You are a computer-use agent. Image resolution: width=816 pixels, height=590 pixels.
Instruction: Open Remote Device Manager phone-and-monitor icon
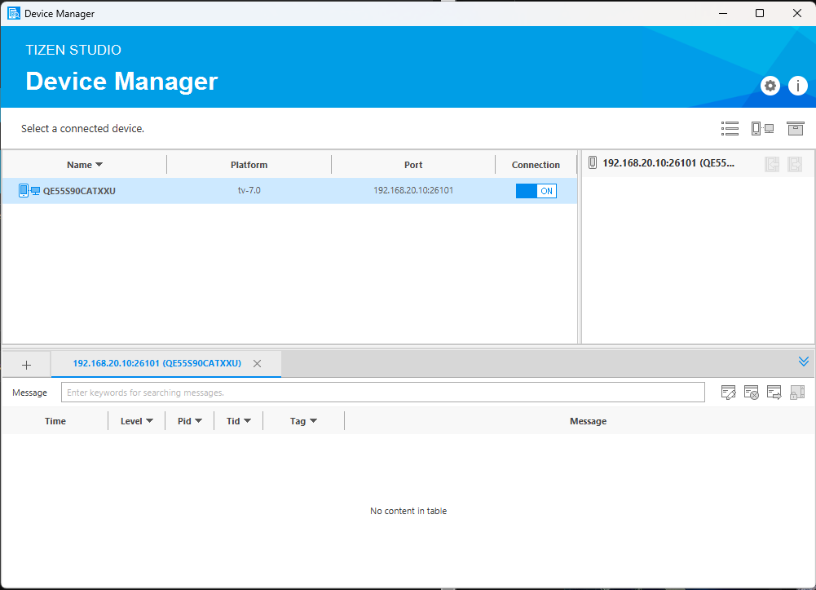(762, 128)
